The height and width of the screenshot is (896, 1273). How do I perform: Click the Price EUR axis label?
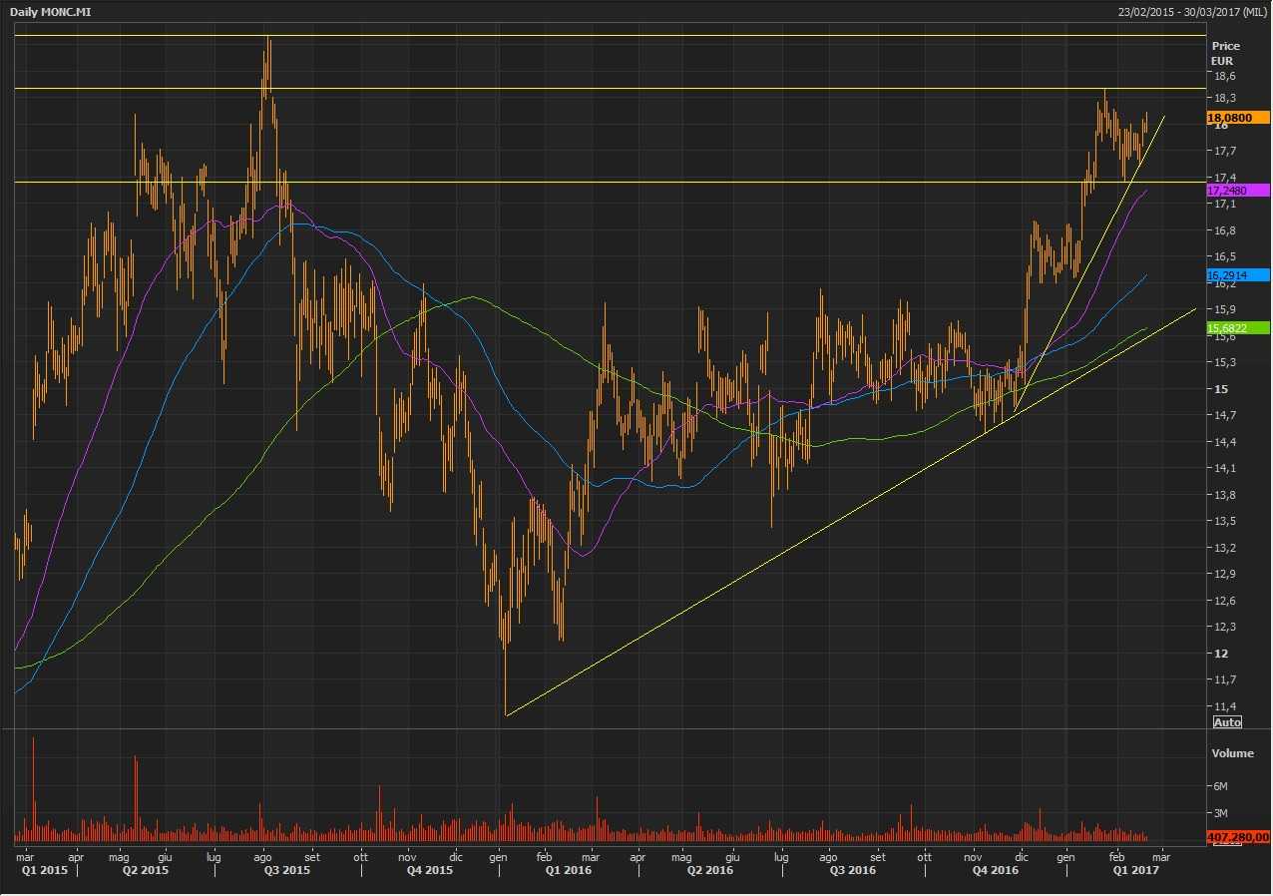point(1225,53)
